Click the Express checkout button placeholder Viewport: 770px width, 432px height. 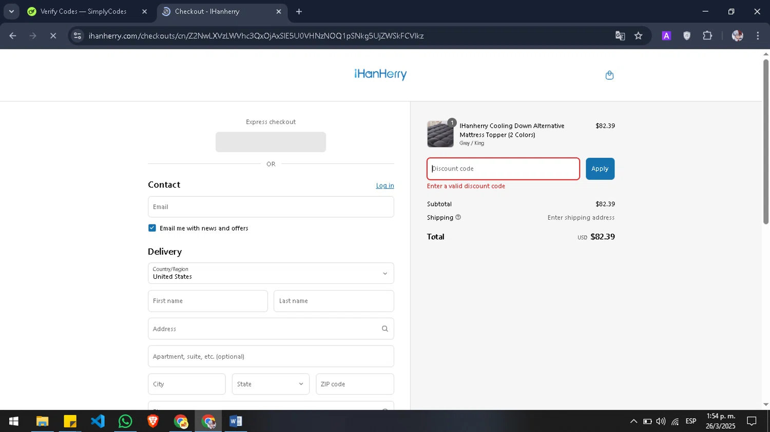coord(271,142)
